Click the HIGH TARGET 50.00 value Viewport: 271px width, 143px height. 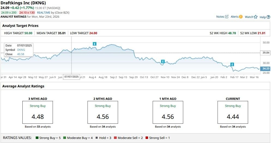click(x=28, y=33)
